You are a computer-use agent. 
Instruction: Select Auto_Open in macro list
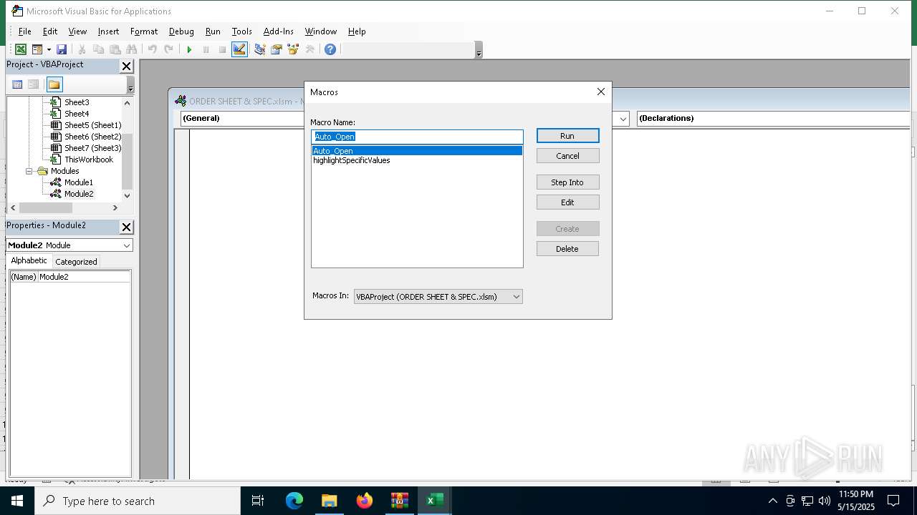point(417,151)
